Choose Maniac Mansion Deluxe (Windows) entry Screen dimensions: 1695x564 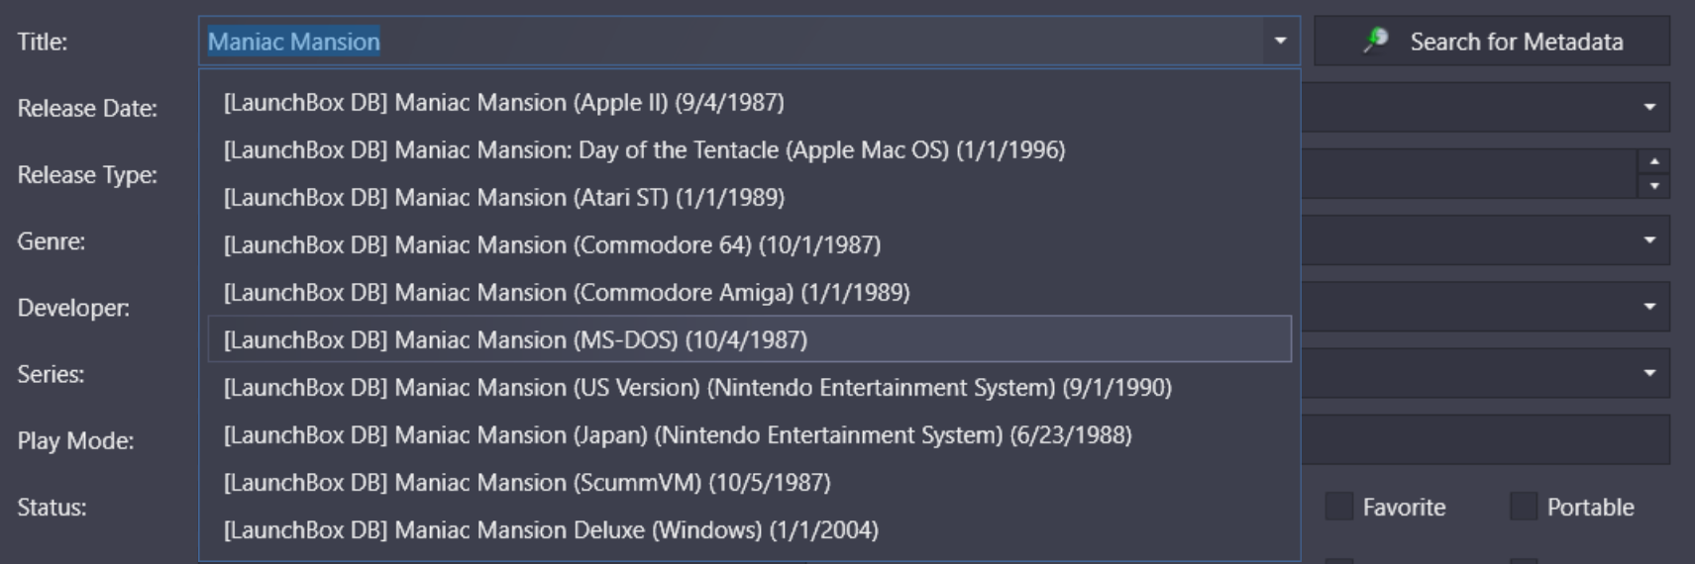click(750, 529)
